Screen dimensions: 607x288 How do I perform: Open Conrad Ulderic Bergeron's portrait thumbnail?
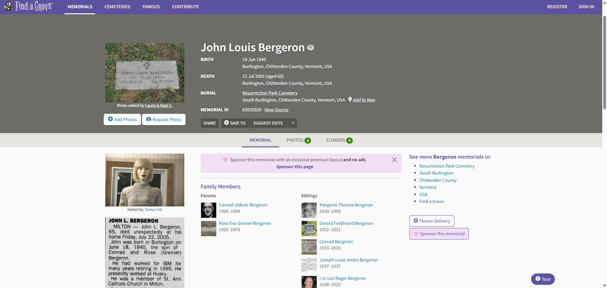(209, 210)
